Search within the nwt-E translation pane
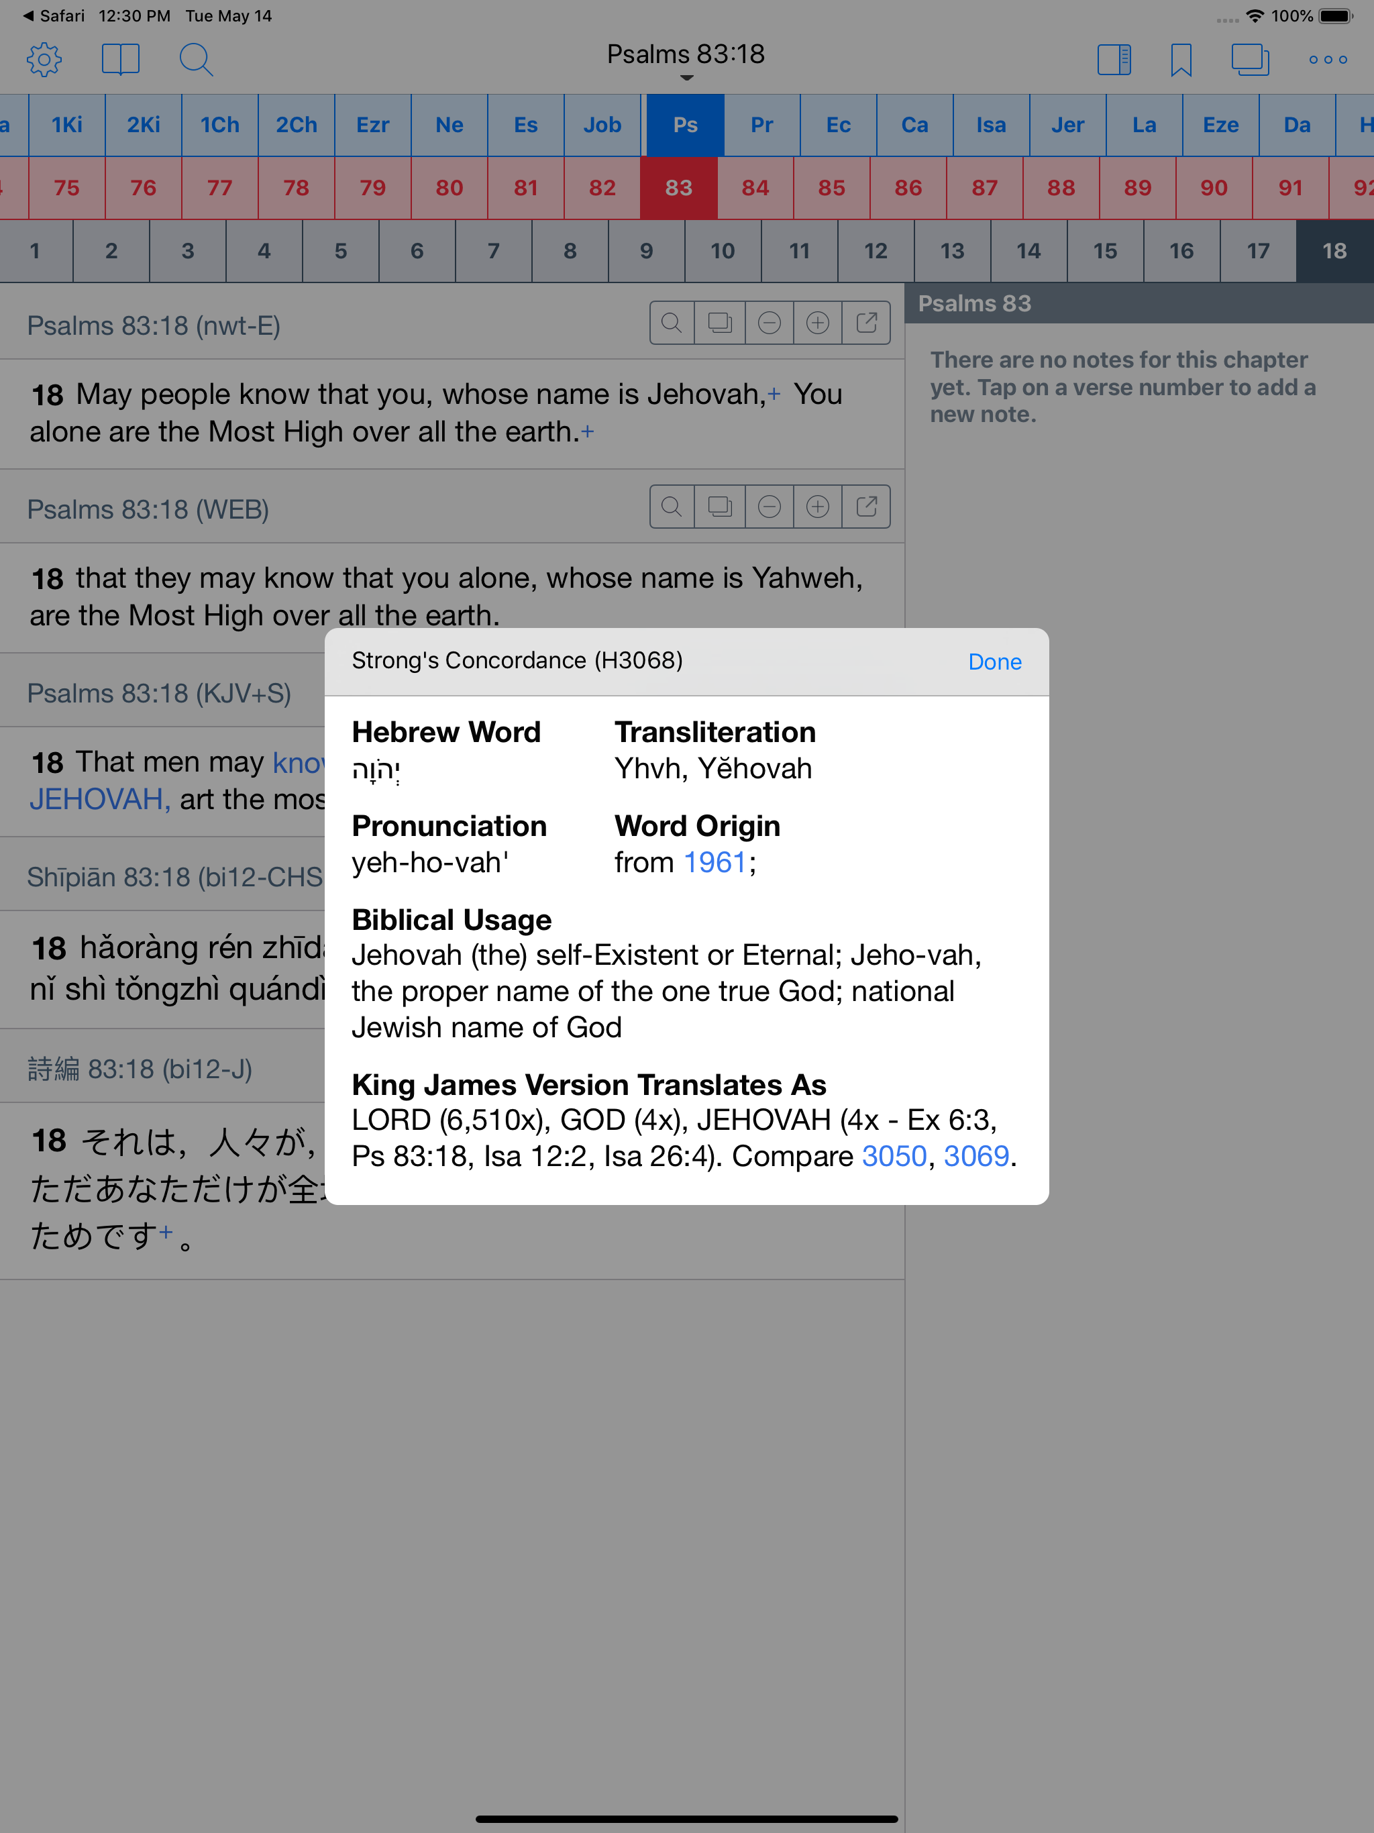Viewport: 1374px width, 1833px height. 672,323
